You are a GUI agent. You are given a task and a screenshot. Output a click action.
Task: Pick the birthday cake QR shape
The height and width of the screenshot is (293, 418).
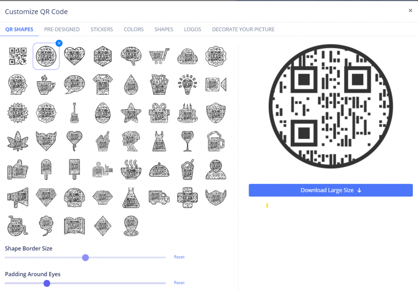pos(188,113)
